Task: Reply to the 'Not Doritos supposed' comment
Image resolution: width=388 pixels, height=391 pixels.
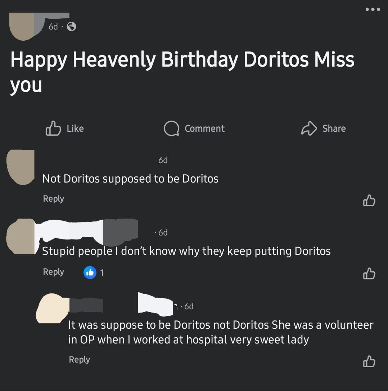Action: click(54, 198)
